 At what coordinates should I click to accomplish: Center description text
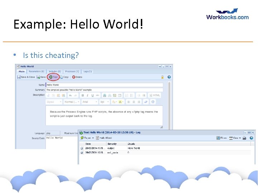point(134,102)
